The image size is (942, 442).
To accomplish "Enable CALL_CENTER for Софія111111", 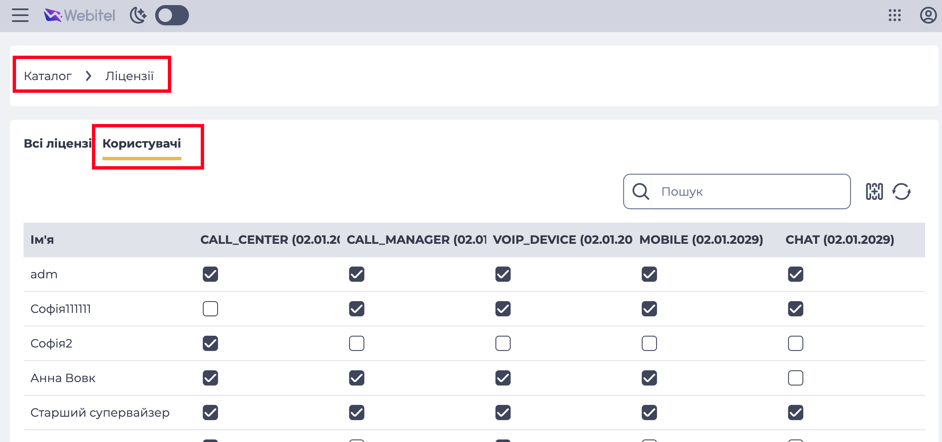I will click(210, 309).
